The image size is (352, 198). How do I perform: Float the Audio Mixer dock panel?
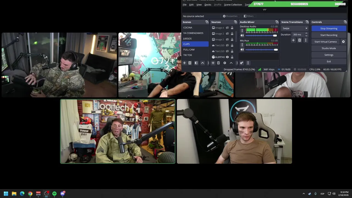[277, 22]
